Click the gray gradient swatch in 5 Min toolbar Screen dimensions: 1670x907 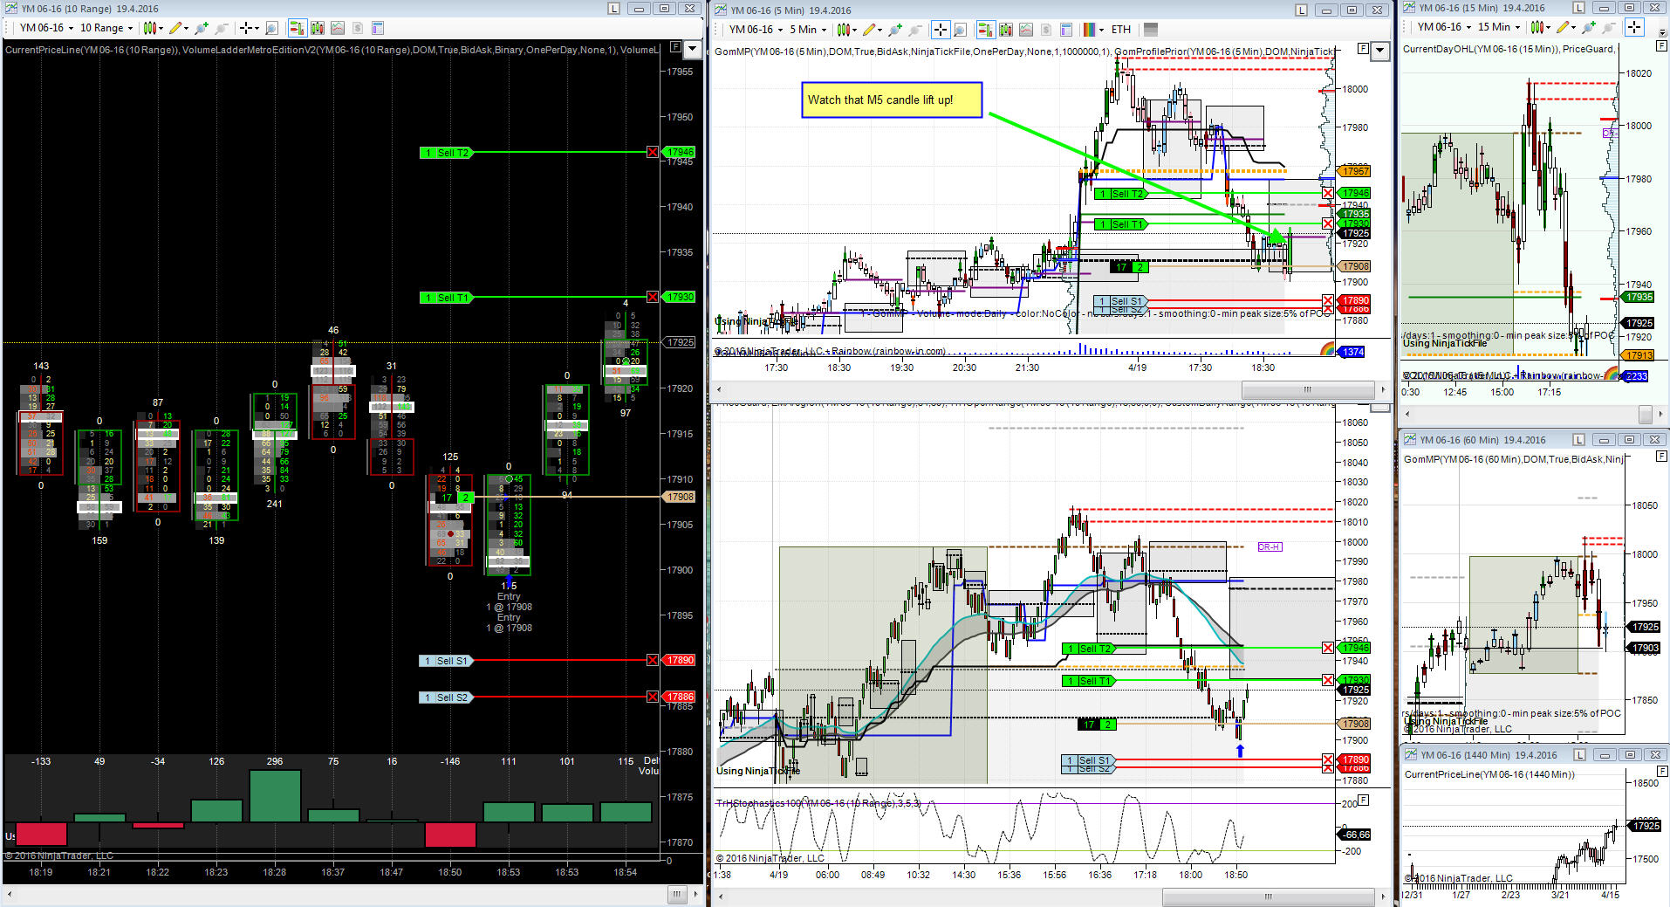point(1151,30)
